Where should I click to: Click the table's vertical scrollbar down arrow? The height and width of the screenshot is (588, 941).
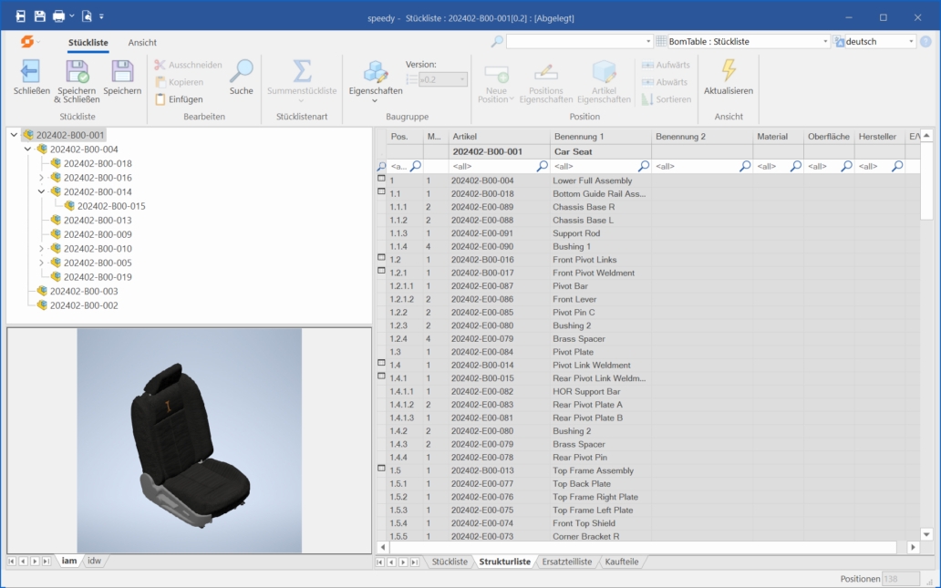(x=927, y=534)
